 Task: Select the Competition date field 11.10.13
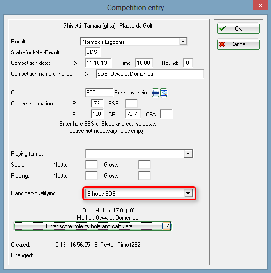point(98,63)
